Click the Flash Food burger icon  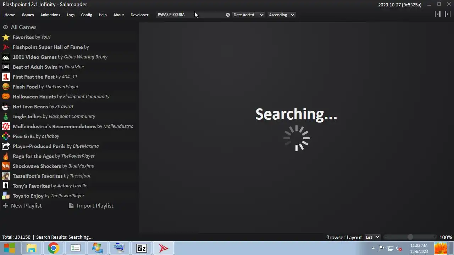pyautogui.click(x=6, y=87)
